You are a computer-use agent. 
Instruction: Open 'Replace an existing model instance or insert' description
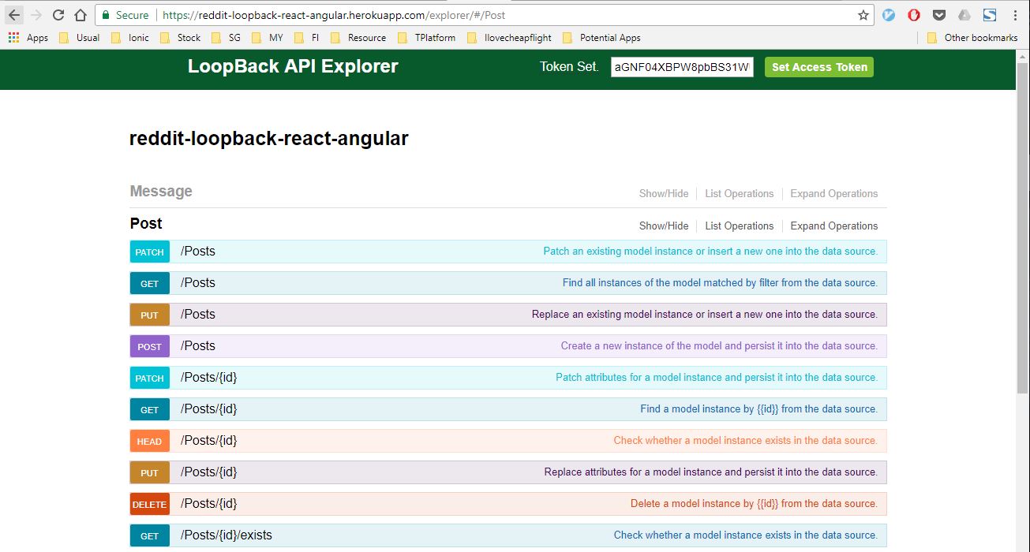click(x=705, y=315)
